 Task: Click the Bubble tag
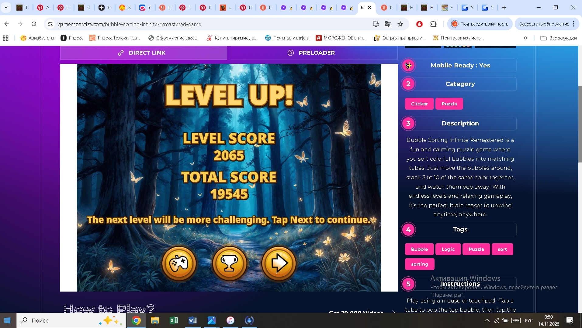(419, 249)
